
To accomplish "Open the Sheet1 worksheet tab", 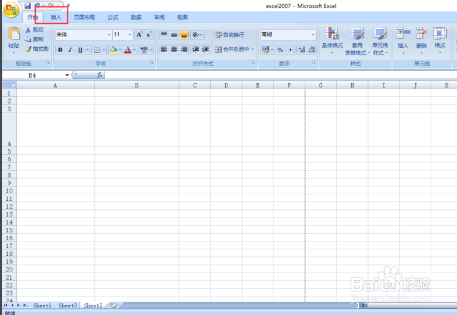I will pyautogui.click(x=42, y=305).
